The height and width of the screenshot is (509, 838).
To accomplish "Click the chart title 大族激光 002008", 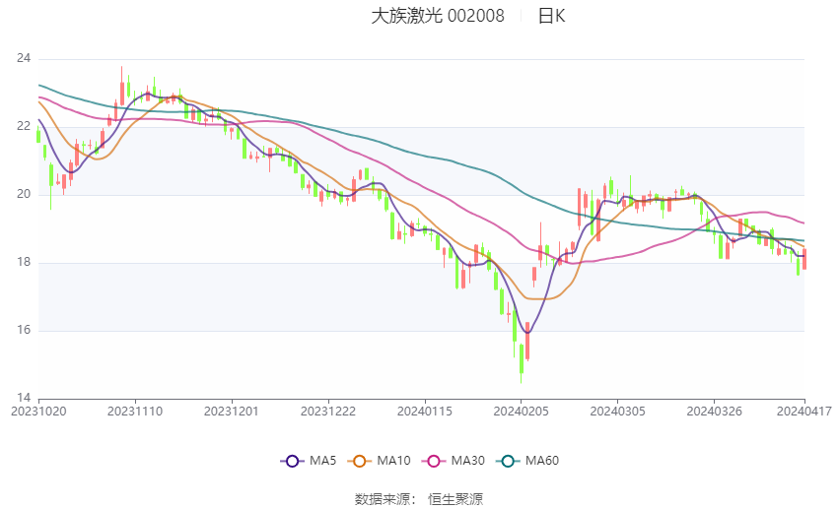I will pos(438,16).
